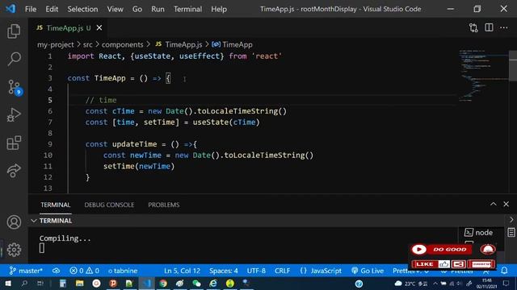The width and height of the screenshot is (517, 290).
Task: Click the Windows Start button
Action: 8,284
